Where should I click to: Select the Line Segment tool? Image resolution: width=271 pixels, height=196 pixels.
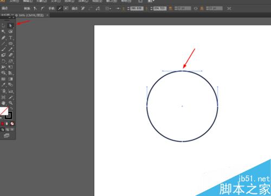click(3, 44)
